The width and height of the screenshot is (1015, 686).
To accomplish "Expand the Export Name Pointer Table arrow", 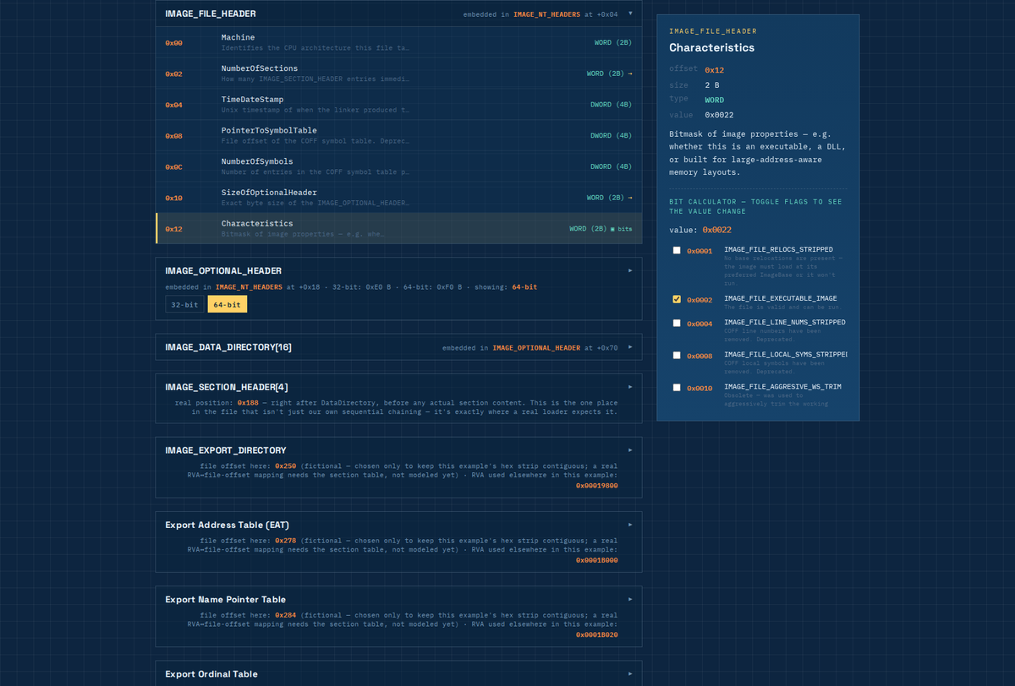I will pyautogui.click(x=630, y=599).
